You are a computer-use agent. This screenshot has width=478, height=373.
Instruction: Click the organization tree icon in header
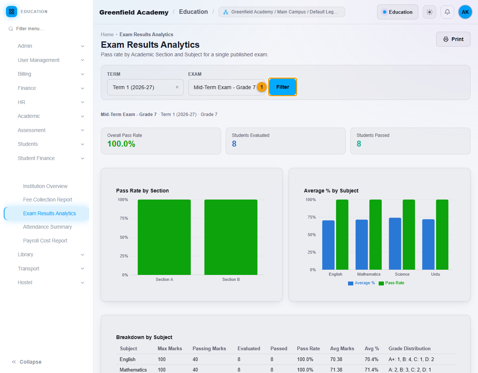[226, 12]
